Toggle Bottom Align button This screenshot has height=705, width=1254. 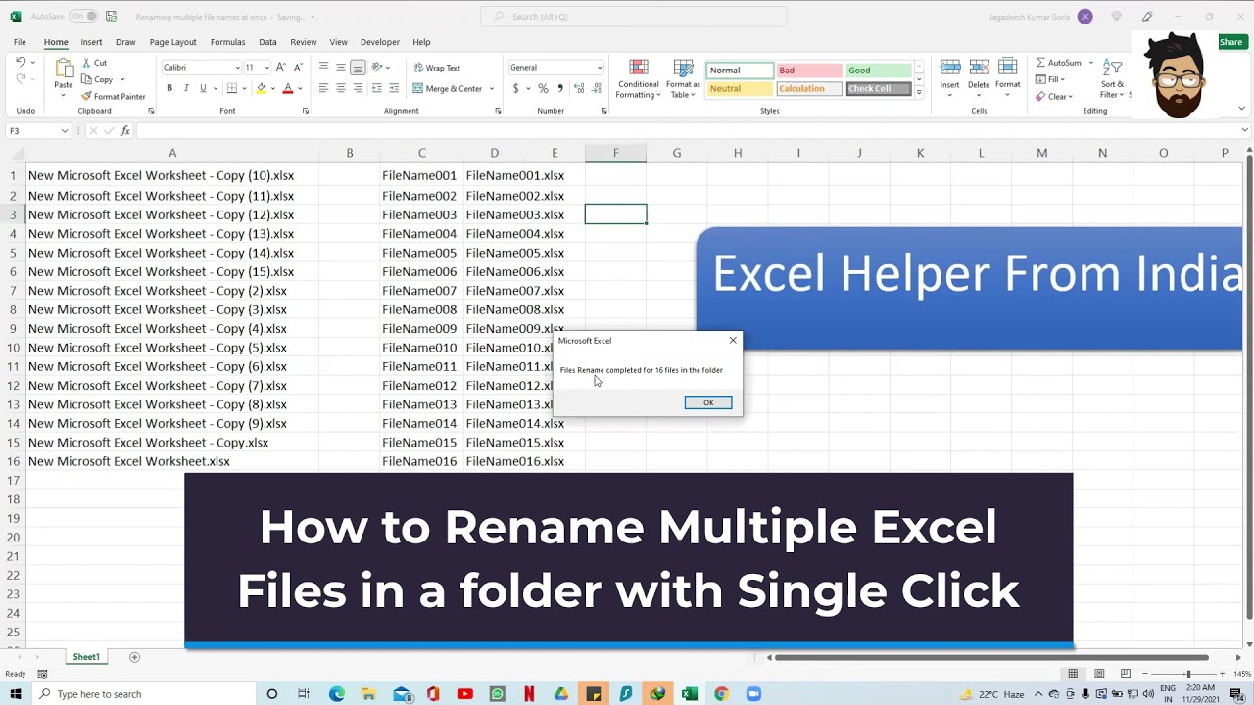[358, 67]
